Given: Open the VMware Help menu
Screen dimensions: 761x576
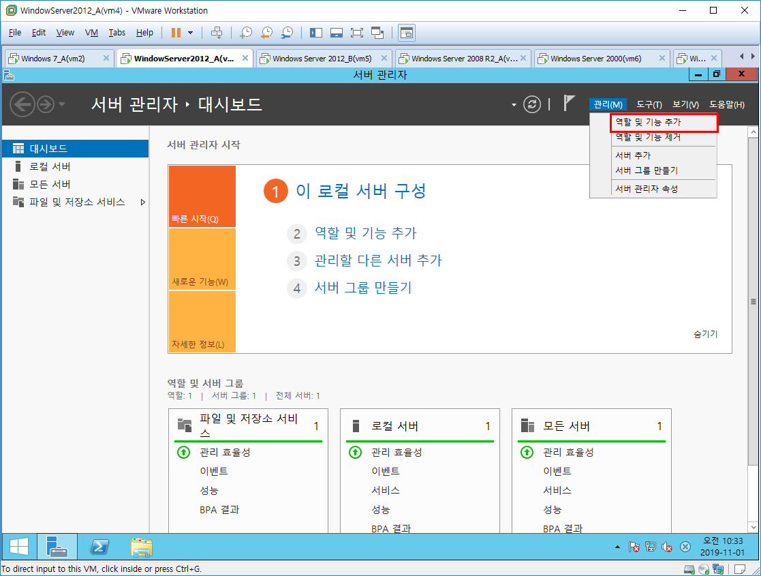Looking at the screenshot, I should point(144,33).
